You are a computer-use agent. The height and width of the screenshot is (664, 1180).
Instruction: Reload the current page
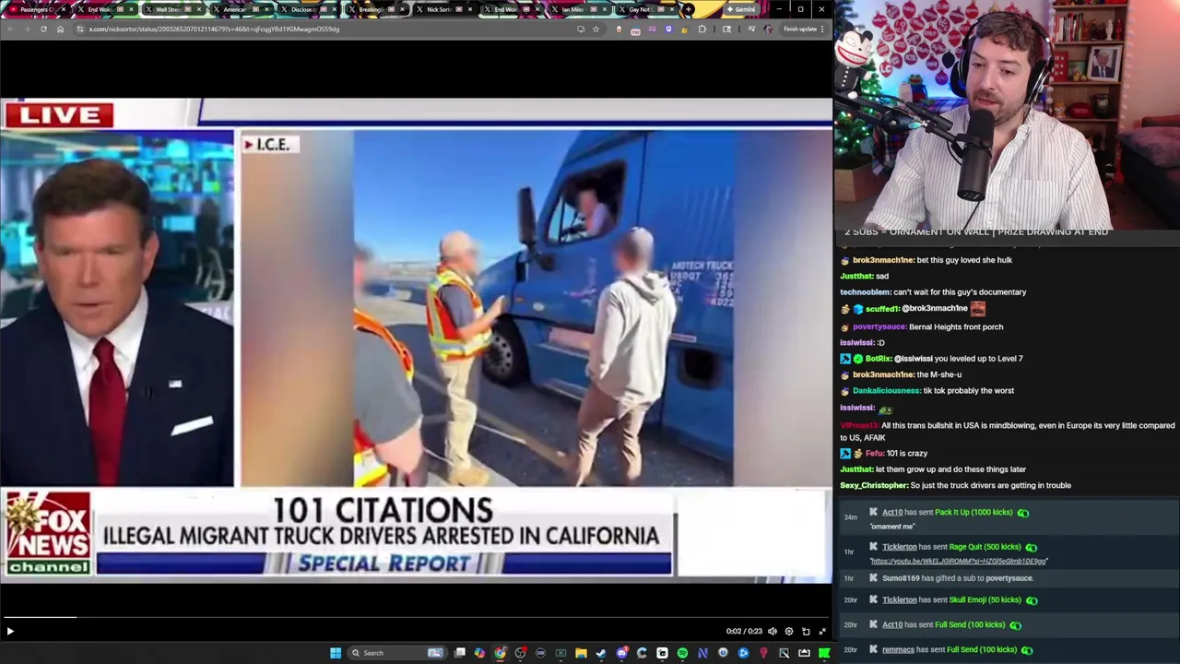(43, 29)
